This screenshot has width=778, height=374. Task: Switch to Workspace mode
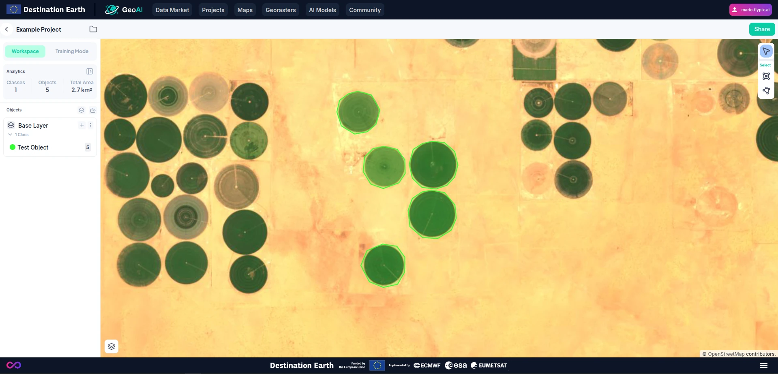tap(25, 51)
